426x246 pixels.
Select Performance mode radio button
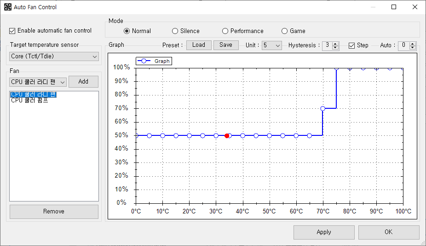click(225, 31)
